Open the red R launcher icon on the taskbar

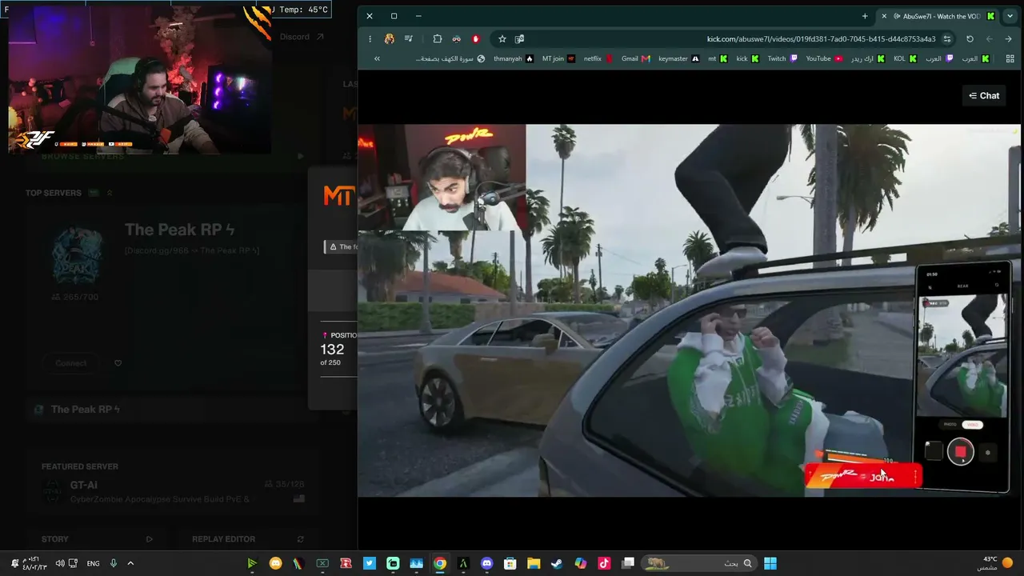click(346, 563)
